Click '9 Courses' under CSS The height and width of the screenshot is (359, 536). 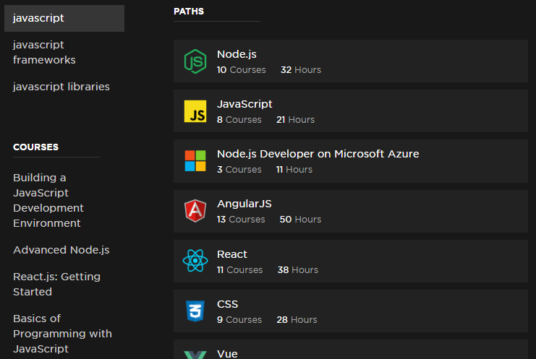pos(239,320)
